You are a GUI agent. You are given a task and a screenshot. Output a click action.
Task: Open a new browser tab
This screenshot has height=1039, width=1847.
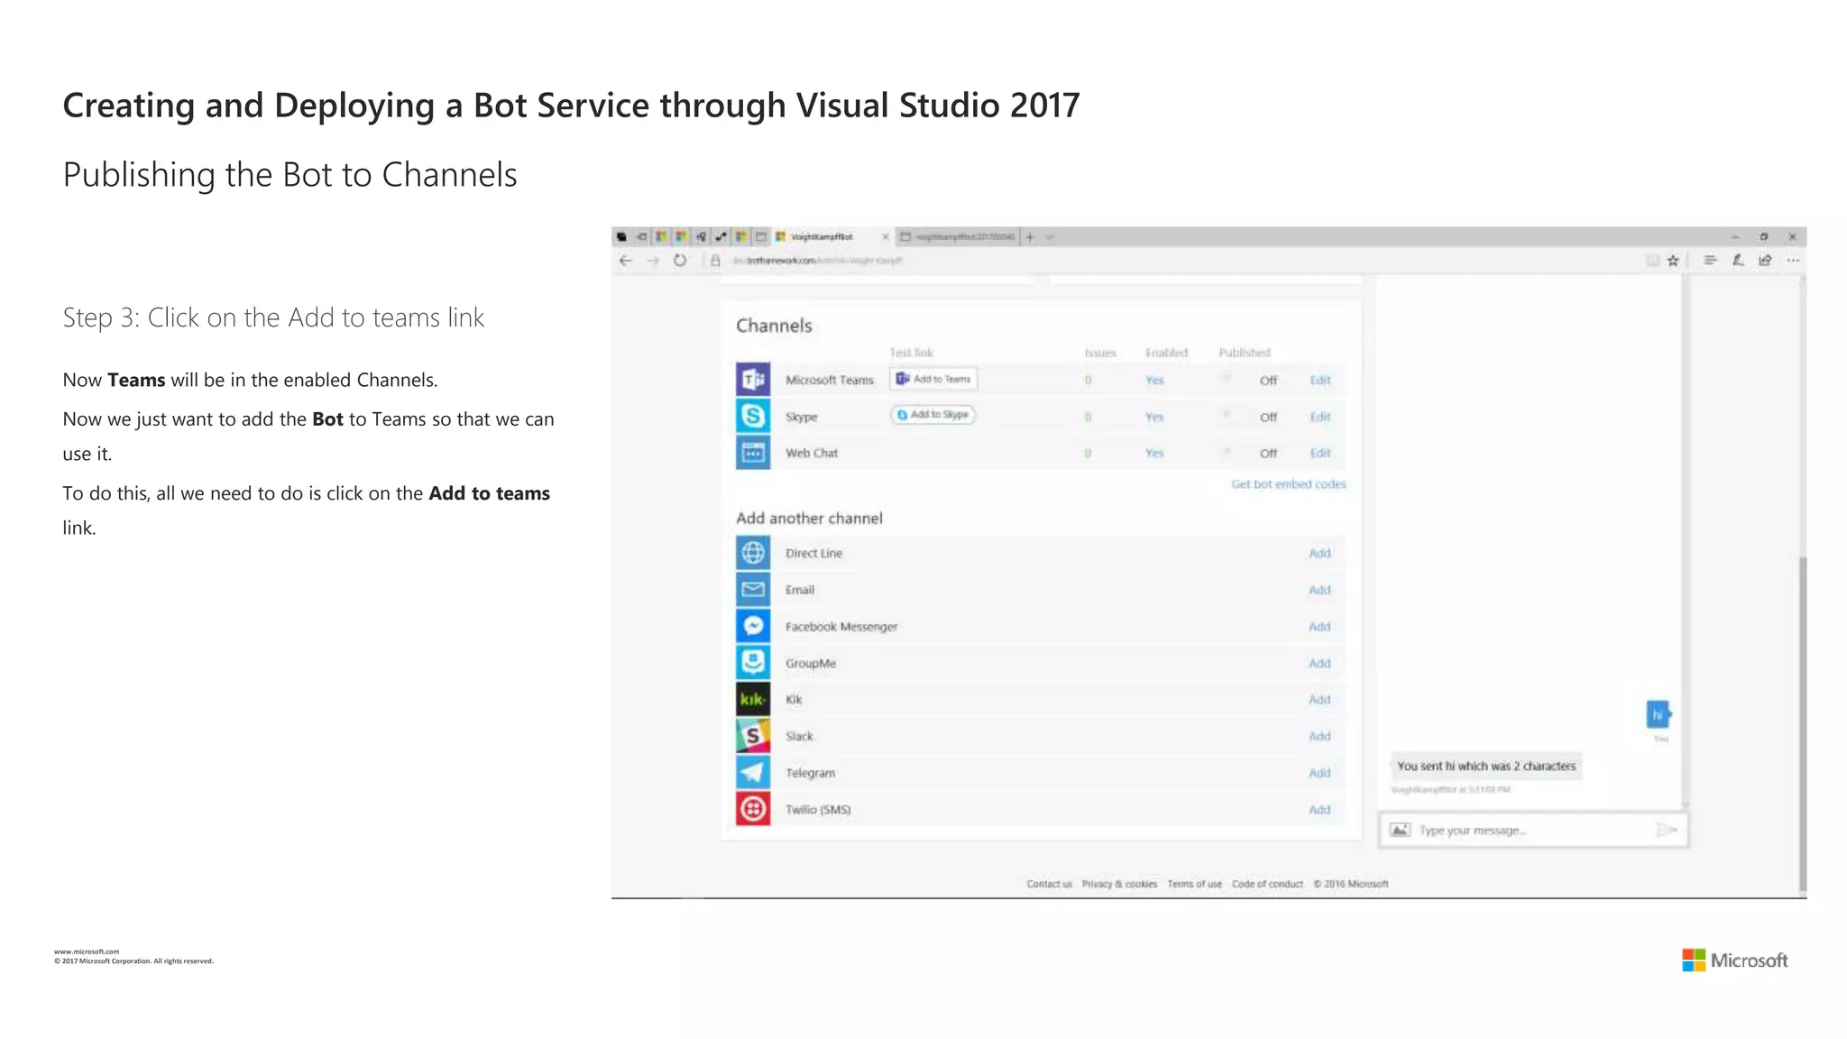(1030, 237)
